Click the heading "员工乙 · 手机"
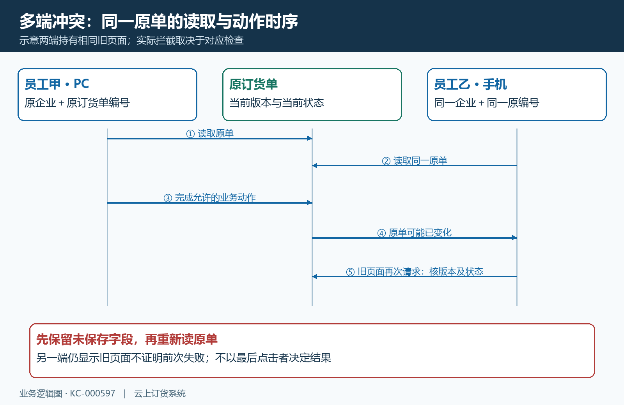The image size is (624, 405). click(x=470, y=84)
